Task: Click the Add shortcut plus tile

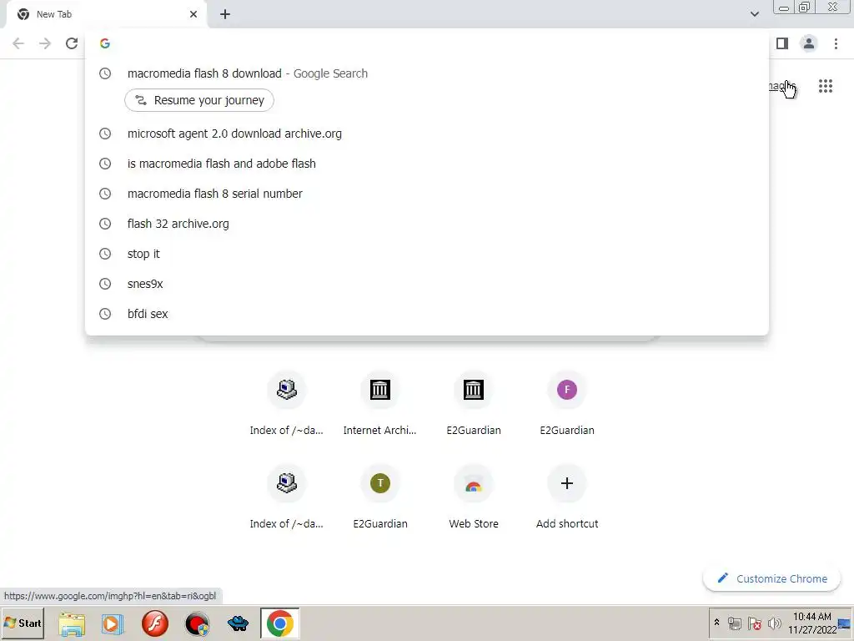Action: 567,497
